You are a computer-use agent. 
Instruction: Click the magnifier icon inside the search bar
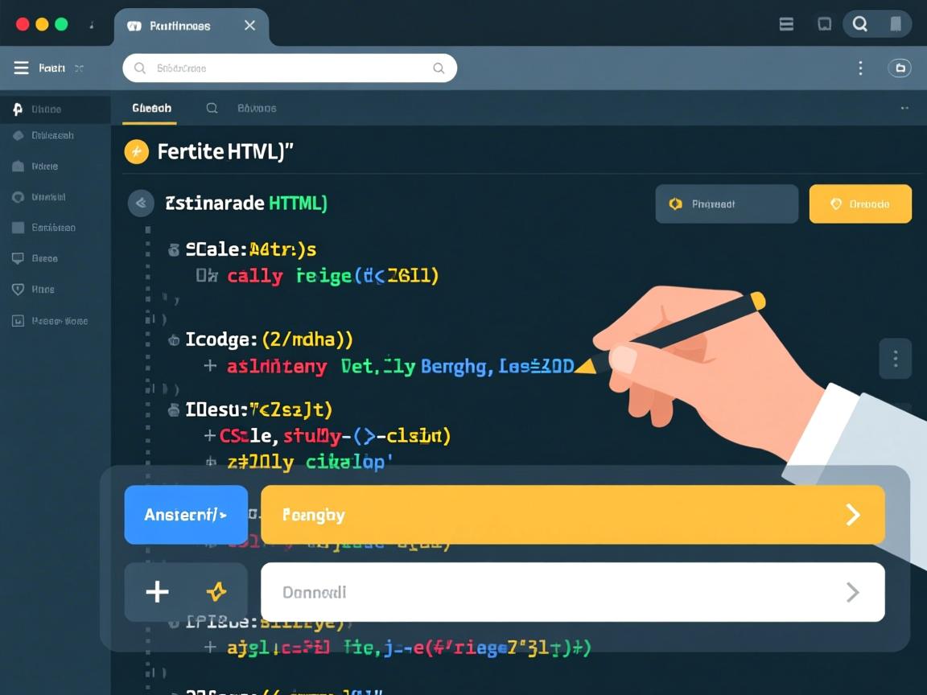pos(138,68)
